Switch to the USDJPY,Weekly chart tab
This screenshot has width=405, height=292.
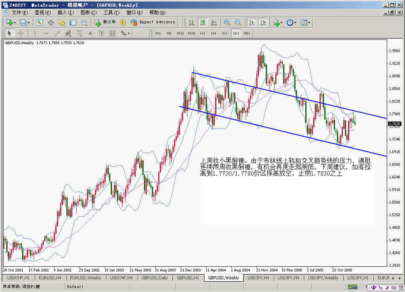coord(323,278)
